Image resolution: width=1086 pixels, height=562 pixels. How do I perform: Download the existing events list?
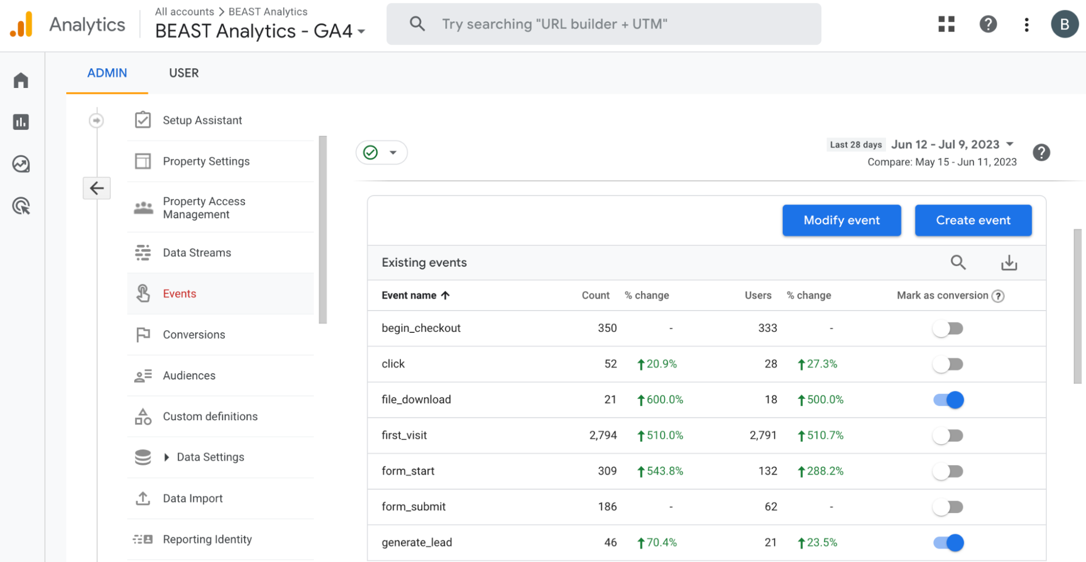pos(1009,263)
